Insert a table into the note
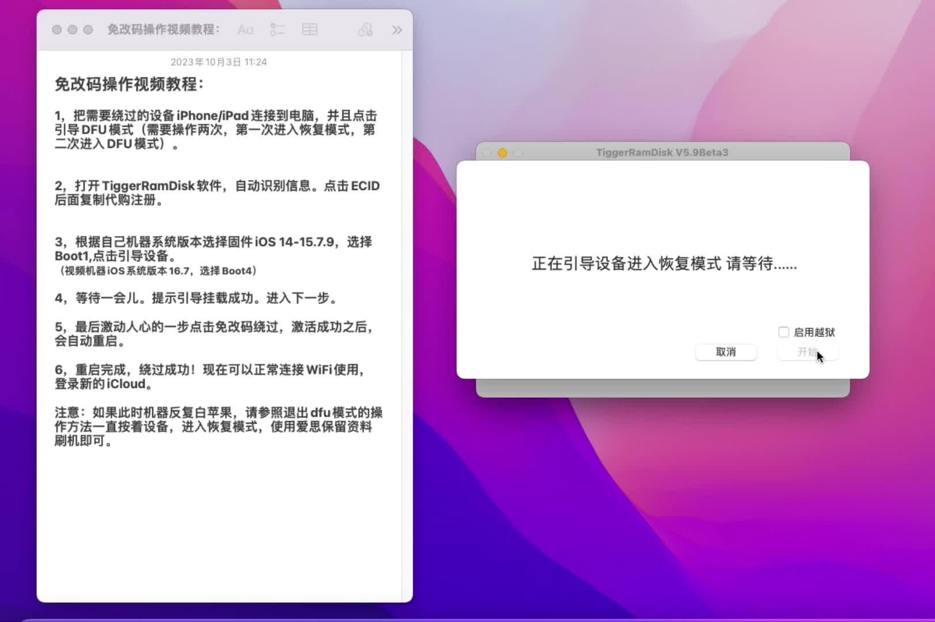This screenshot has height=622, width=935. 310,29
